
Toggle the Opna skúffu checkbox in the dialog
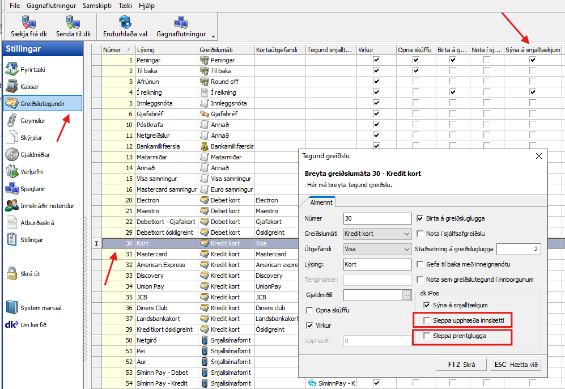(310, 310)
